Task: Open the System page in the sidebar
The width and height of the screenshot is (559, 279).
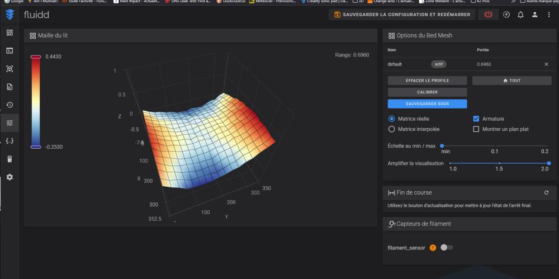Action: (x=10, y=159)
